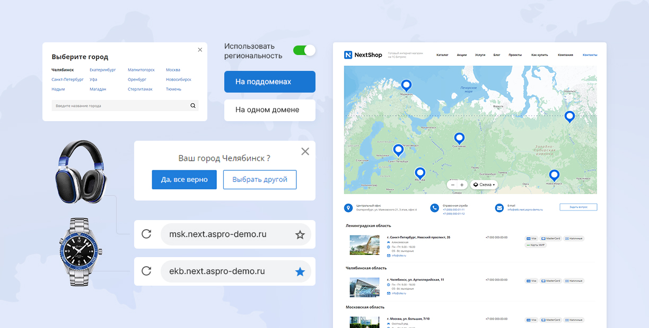Image resolution: width=649 pixels, height=328 pixels.
Task: Toggle the Использовать региональность switch
Action: point(304,49)
